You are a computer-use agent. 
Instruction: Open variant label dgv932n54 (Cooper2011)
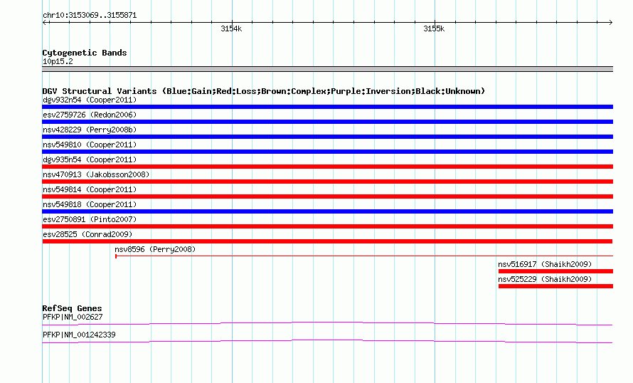point(90,100)
